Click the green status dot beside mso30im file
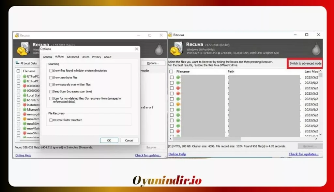 click(x=25, y=124)
